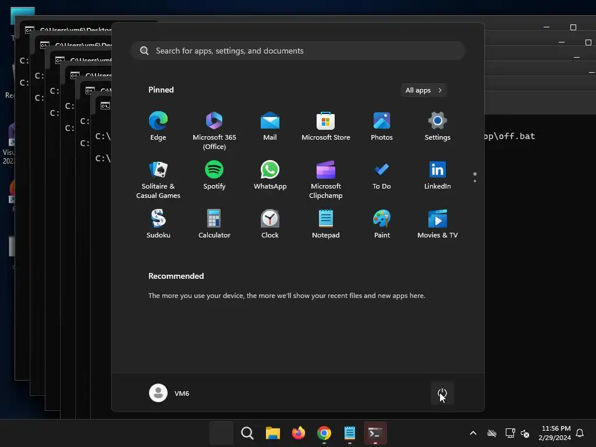
Task: Launch LinkedIn
Action: (438, 175)
